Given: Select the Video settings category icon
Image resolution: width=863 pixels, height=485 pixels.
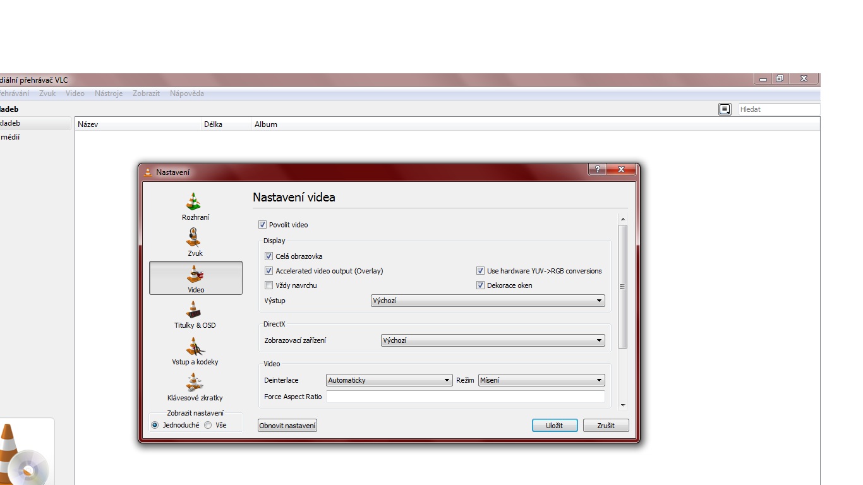Looking at the screenshot, I should pos(195,275).
